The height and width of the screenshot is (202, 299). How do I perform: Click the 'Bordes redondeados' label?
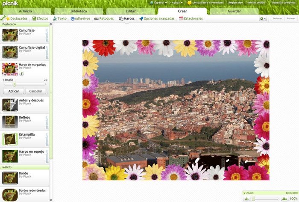32,190
